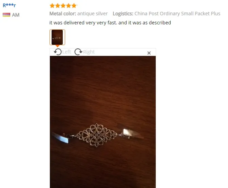
Task: Click the middle orange rating star
Action: click(x=63, y=6)
